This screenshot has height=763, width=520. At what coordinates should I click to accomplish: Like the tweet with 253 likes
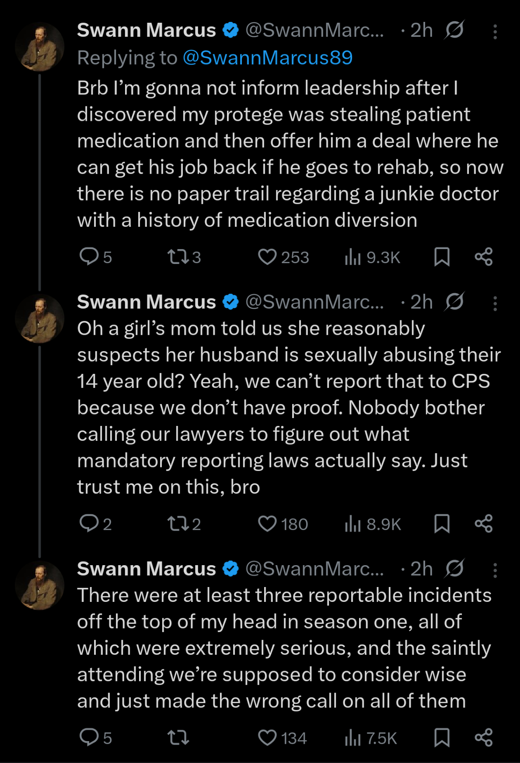(267, 257)
